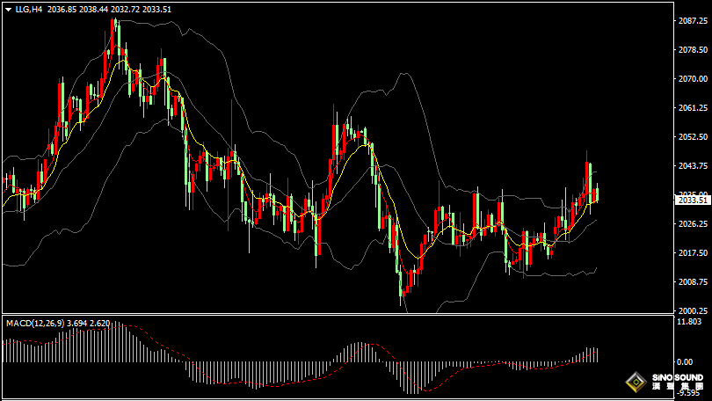Click the 2070.00 price axis label
This screenshot has height=401, width=712.
pos(694,79)
